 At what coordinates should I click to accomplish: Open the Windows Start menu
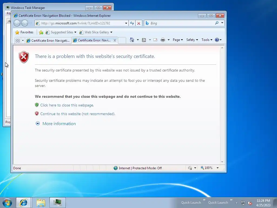tap(7, 203)
